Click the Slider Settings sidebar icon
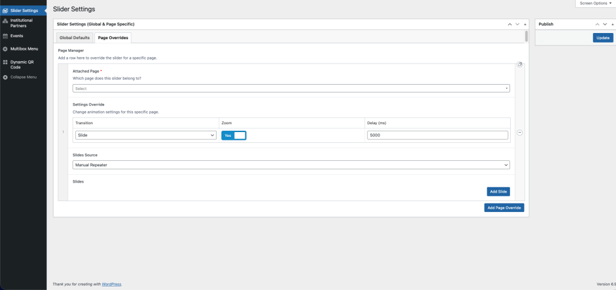 (x=5, y=10)
